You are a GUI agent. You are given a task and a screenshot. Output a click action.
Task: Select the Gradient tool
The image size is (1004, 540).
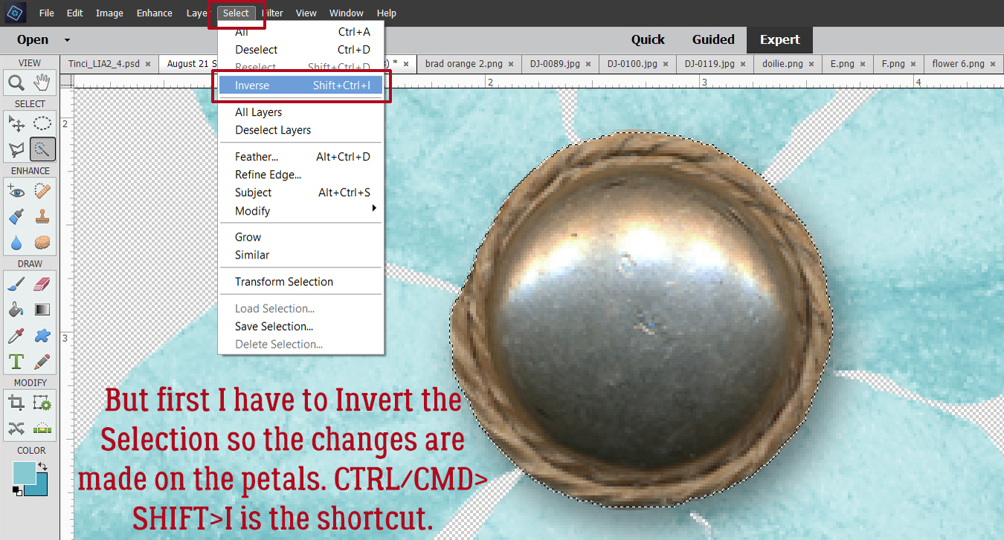(x=43, y=310)
